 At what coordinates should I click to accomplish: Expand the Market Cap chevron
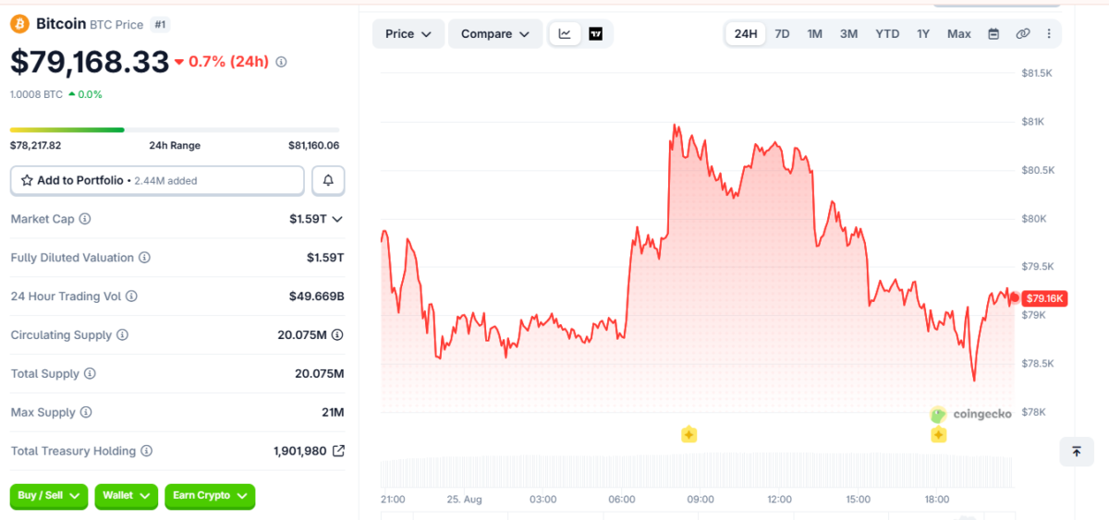(x=337, y=219)
